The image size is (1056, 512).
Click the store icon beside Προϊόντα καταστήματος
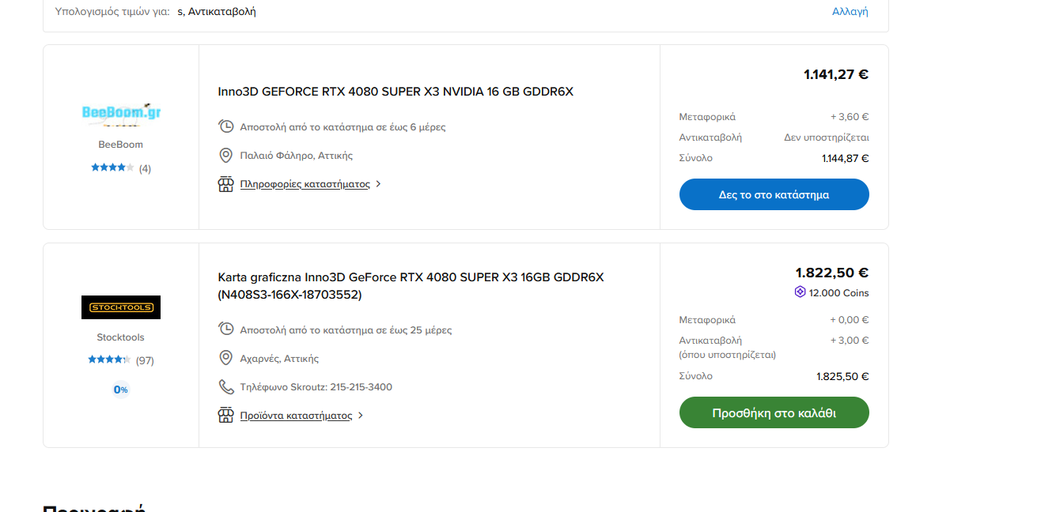pyautogui.click(x=225, y=416)
